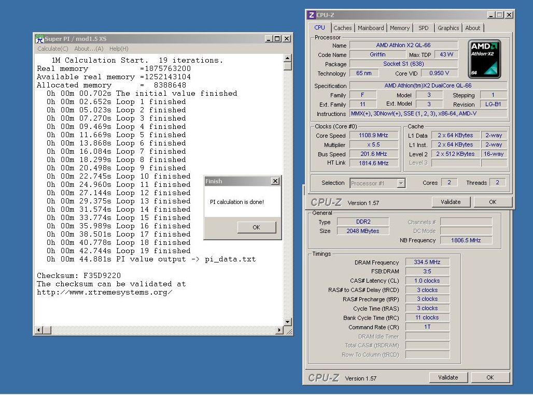Click the '65 nm' Technology value

364,73
